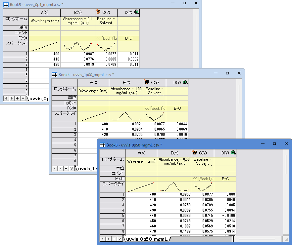Click the wavelength sparkline in Book5 column A
Image resolution: width=292 pixels, height=245 pixels.
pos(44,46)
